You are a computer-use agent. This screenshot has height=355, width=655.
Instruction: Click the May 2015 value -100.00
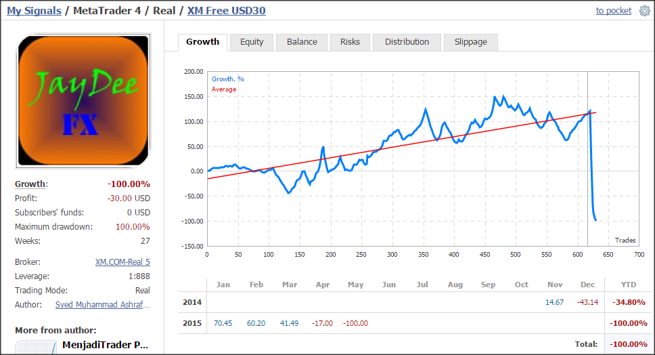click(x=355, y=323)
